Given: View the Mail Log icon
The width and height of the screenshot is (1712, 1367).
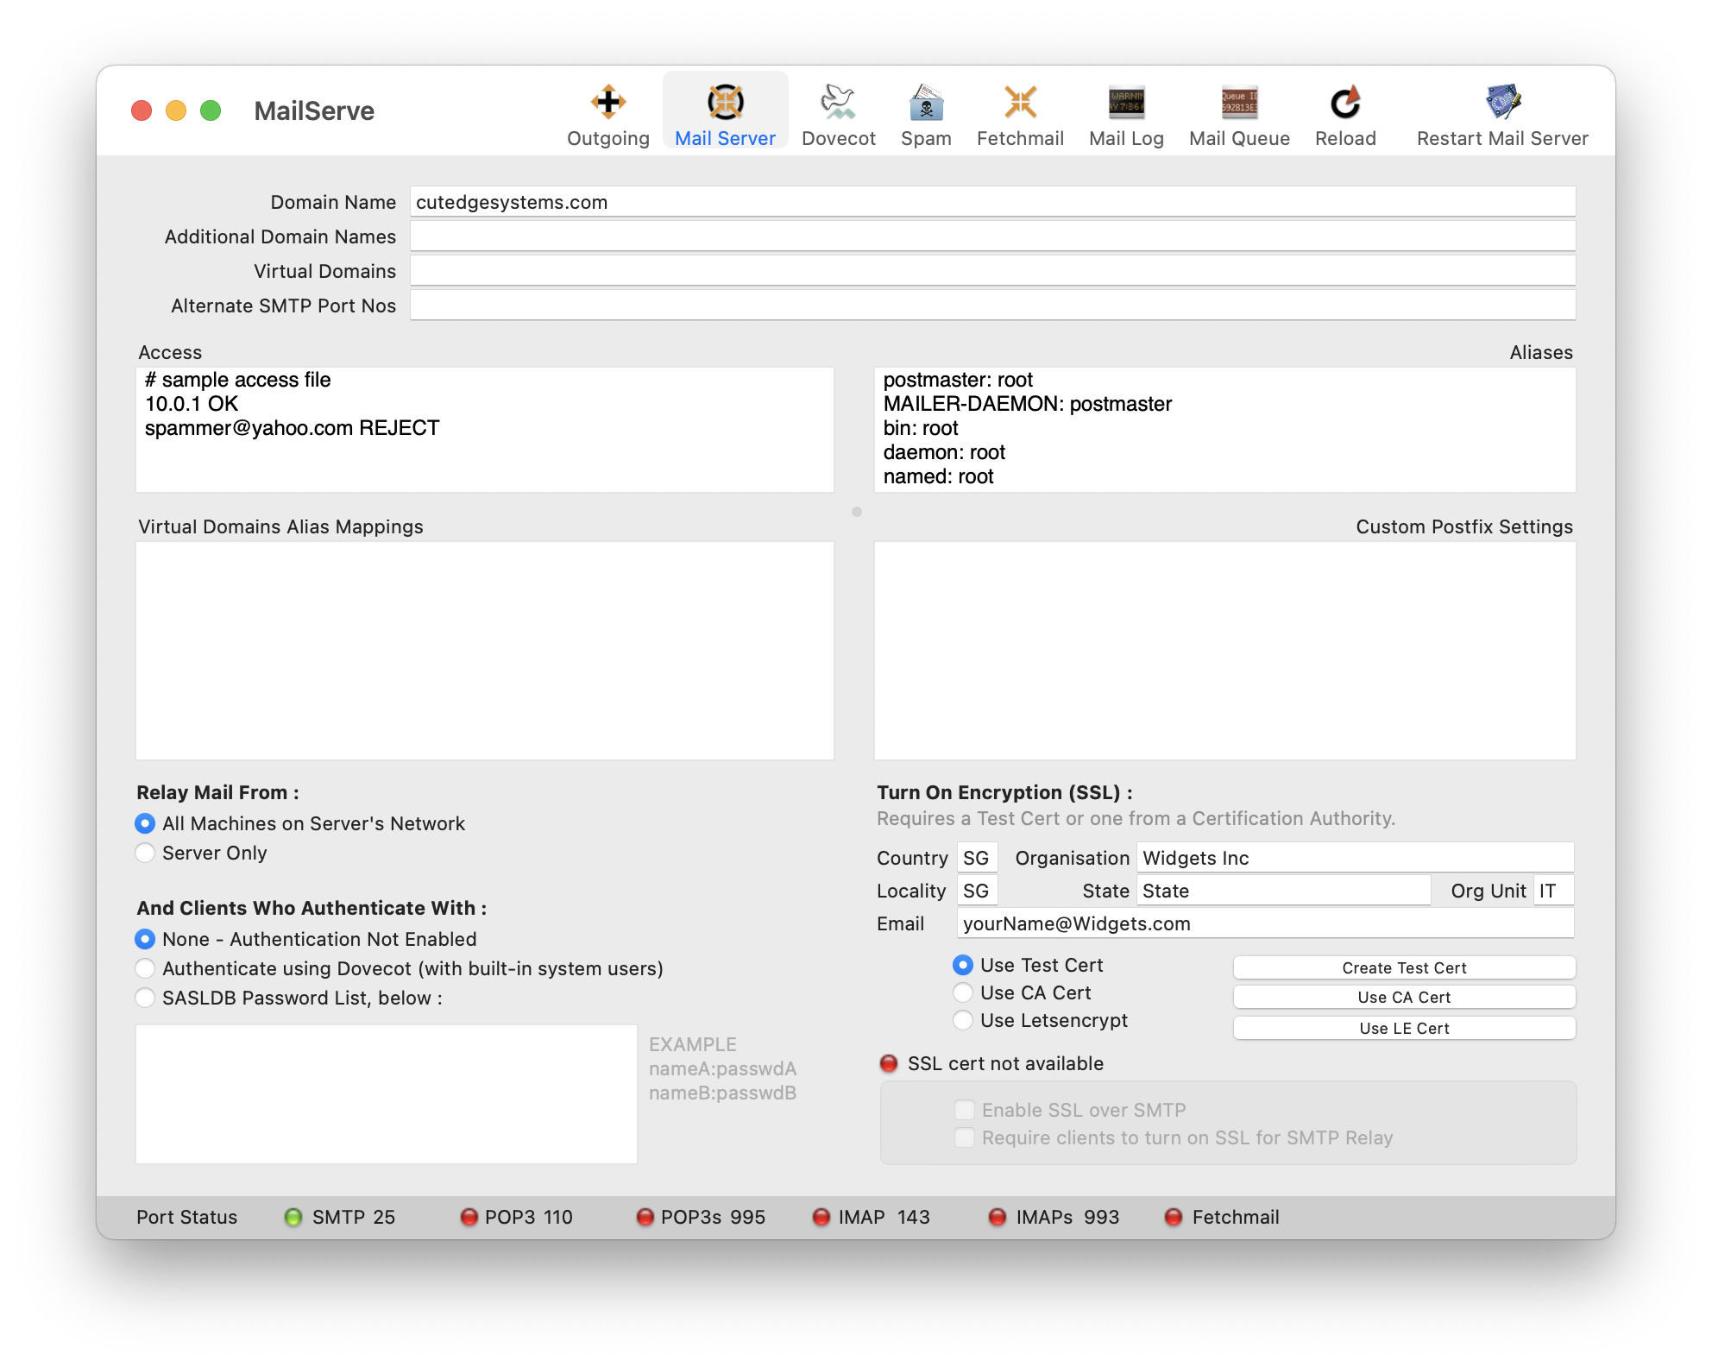Looking at the screenshot, I should click(1126, 103).
